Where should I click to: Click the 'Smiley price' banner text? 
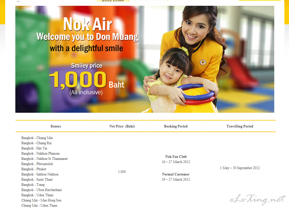tap(86, 66)
